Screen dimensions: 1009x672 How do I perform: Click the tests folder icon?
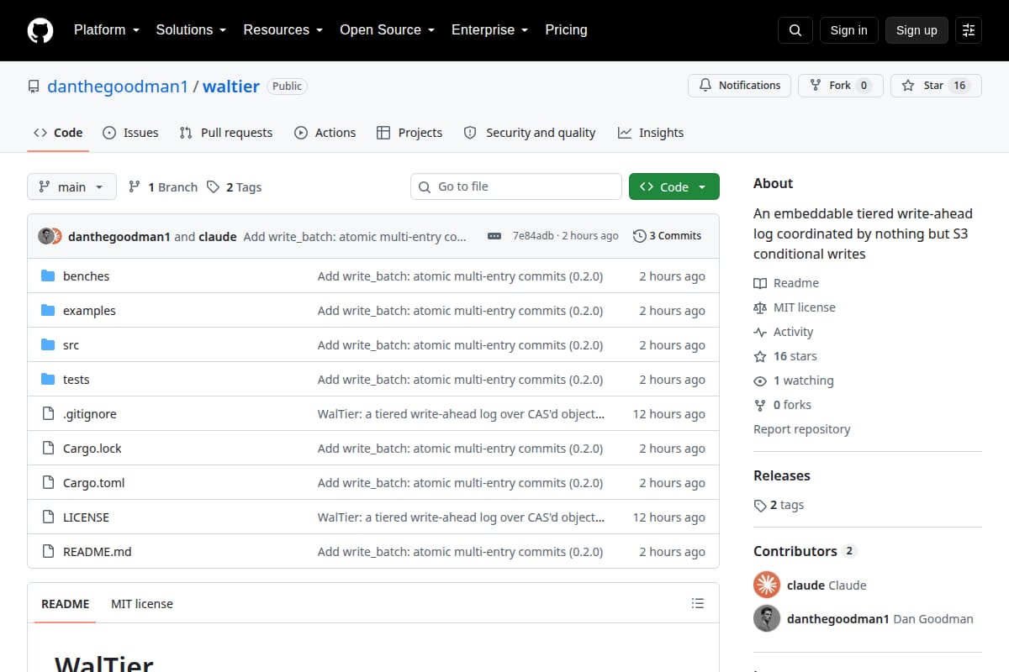click(48, 380)
